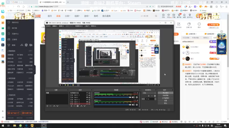Open source properties gear in Sources panel
The image size is (229, 128).
[x=78, y=106]
